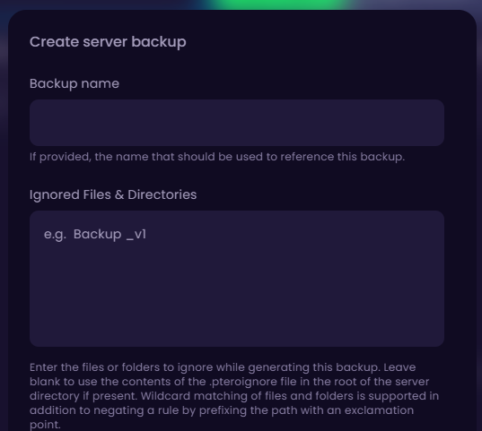
Task: Click the 'Wildcard matching' sentence in the help text
Action: (x=290, y=396)
